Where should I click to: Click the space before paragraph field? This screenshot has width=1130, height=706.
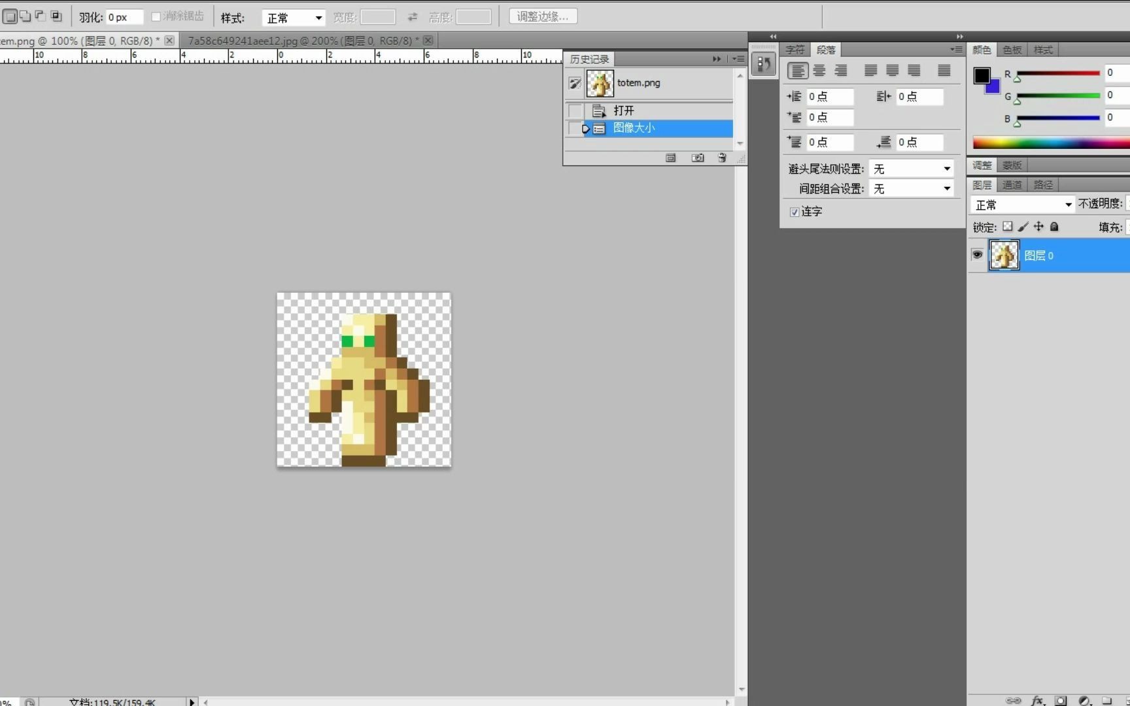coord(829,143)
